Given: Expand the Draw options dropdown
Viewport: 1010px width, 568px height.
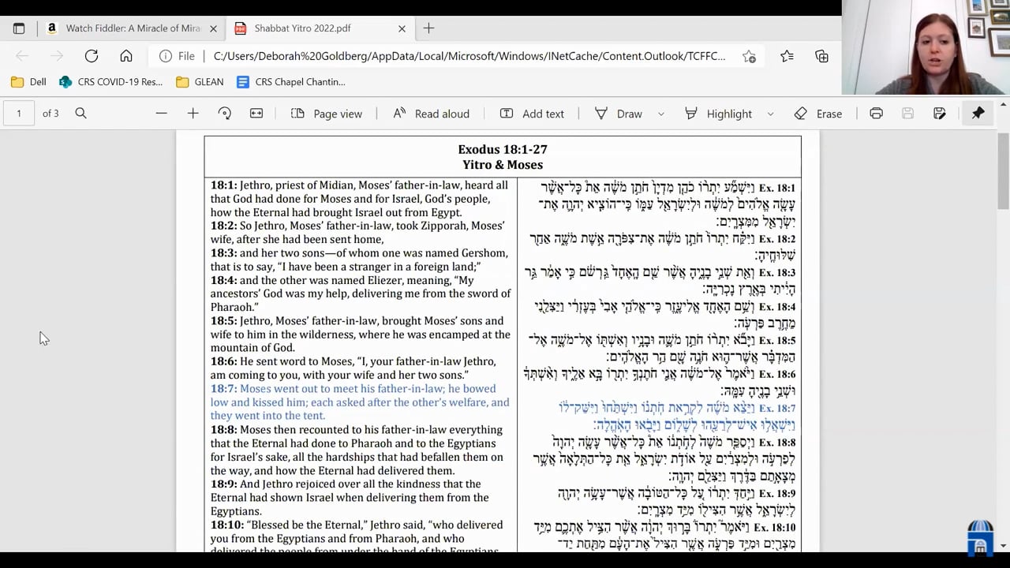Looking at the screenshot, I should point(661,114).
